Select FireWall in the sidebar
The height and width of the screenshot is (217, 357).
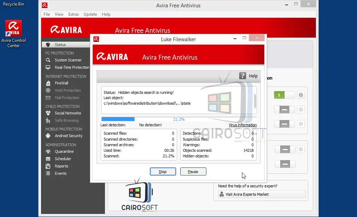61,83
